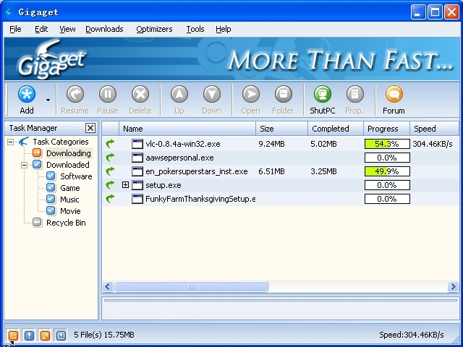Click the Resume toolbar icon
Image resolution: width=463 pixels, height=347 pixels.
pos(75,95)
